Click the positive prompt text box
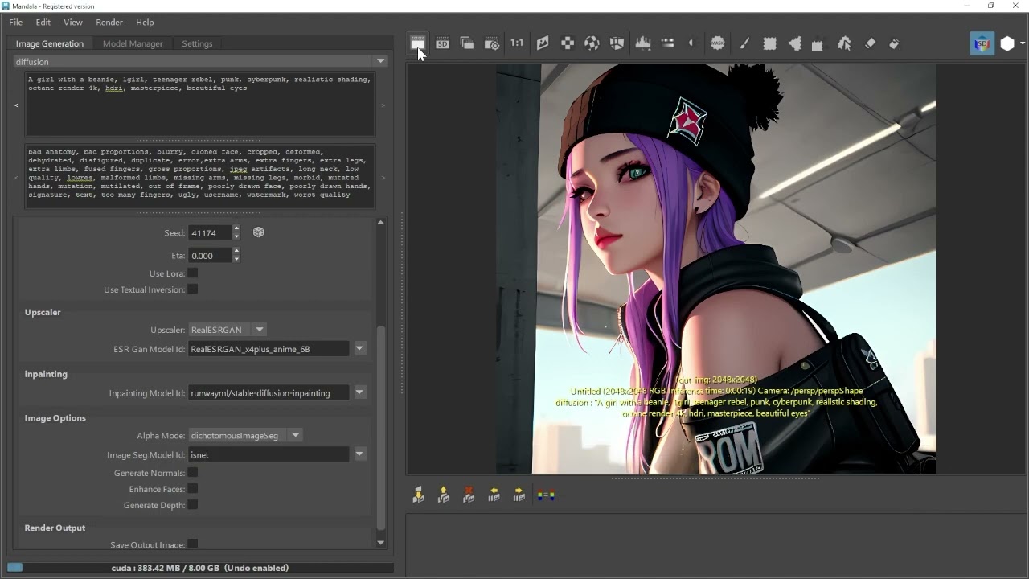This screenshot has height=579, width=1029. point(200,105)
